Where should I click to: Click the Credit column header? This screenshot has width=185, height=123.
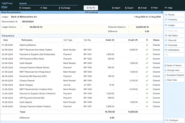click(x=133, y=40)
